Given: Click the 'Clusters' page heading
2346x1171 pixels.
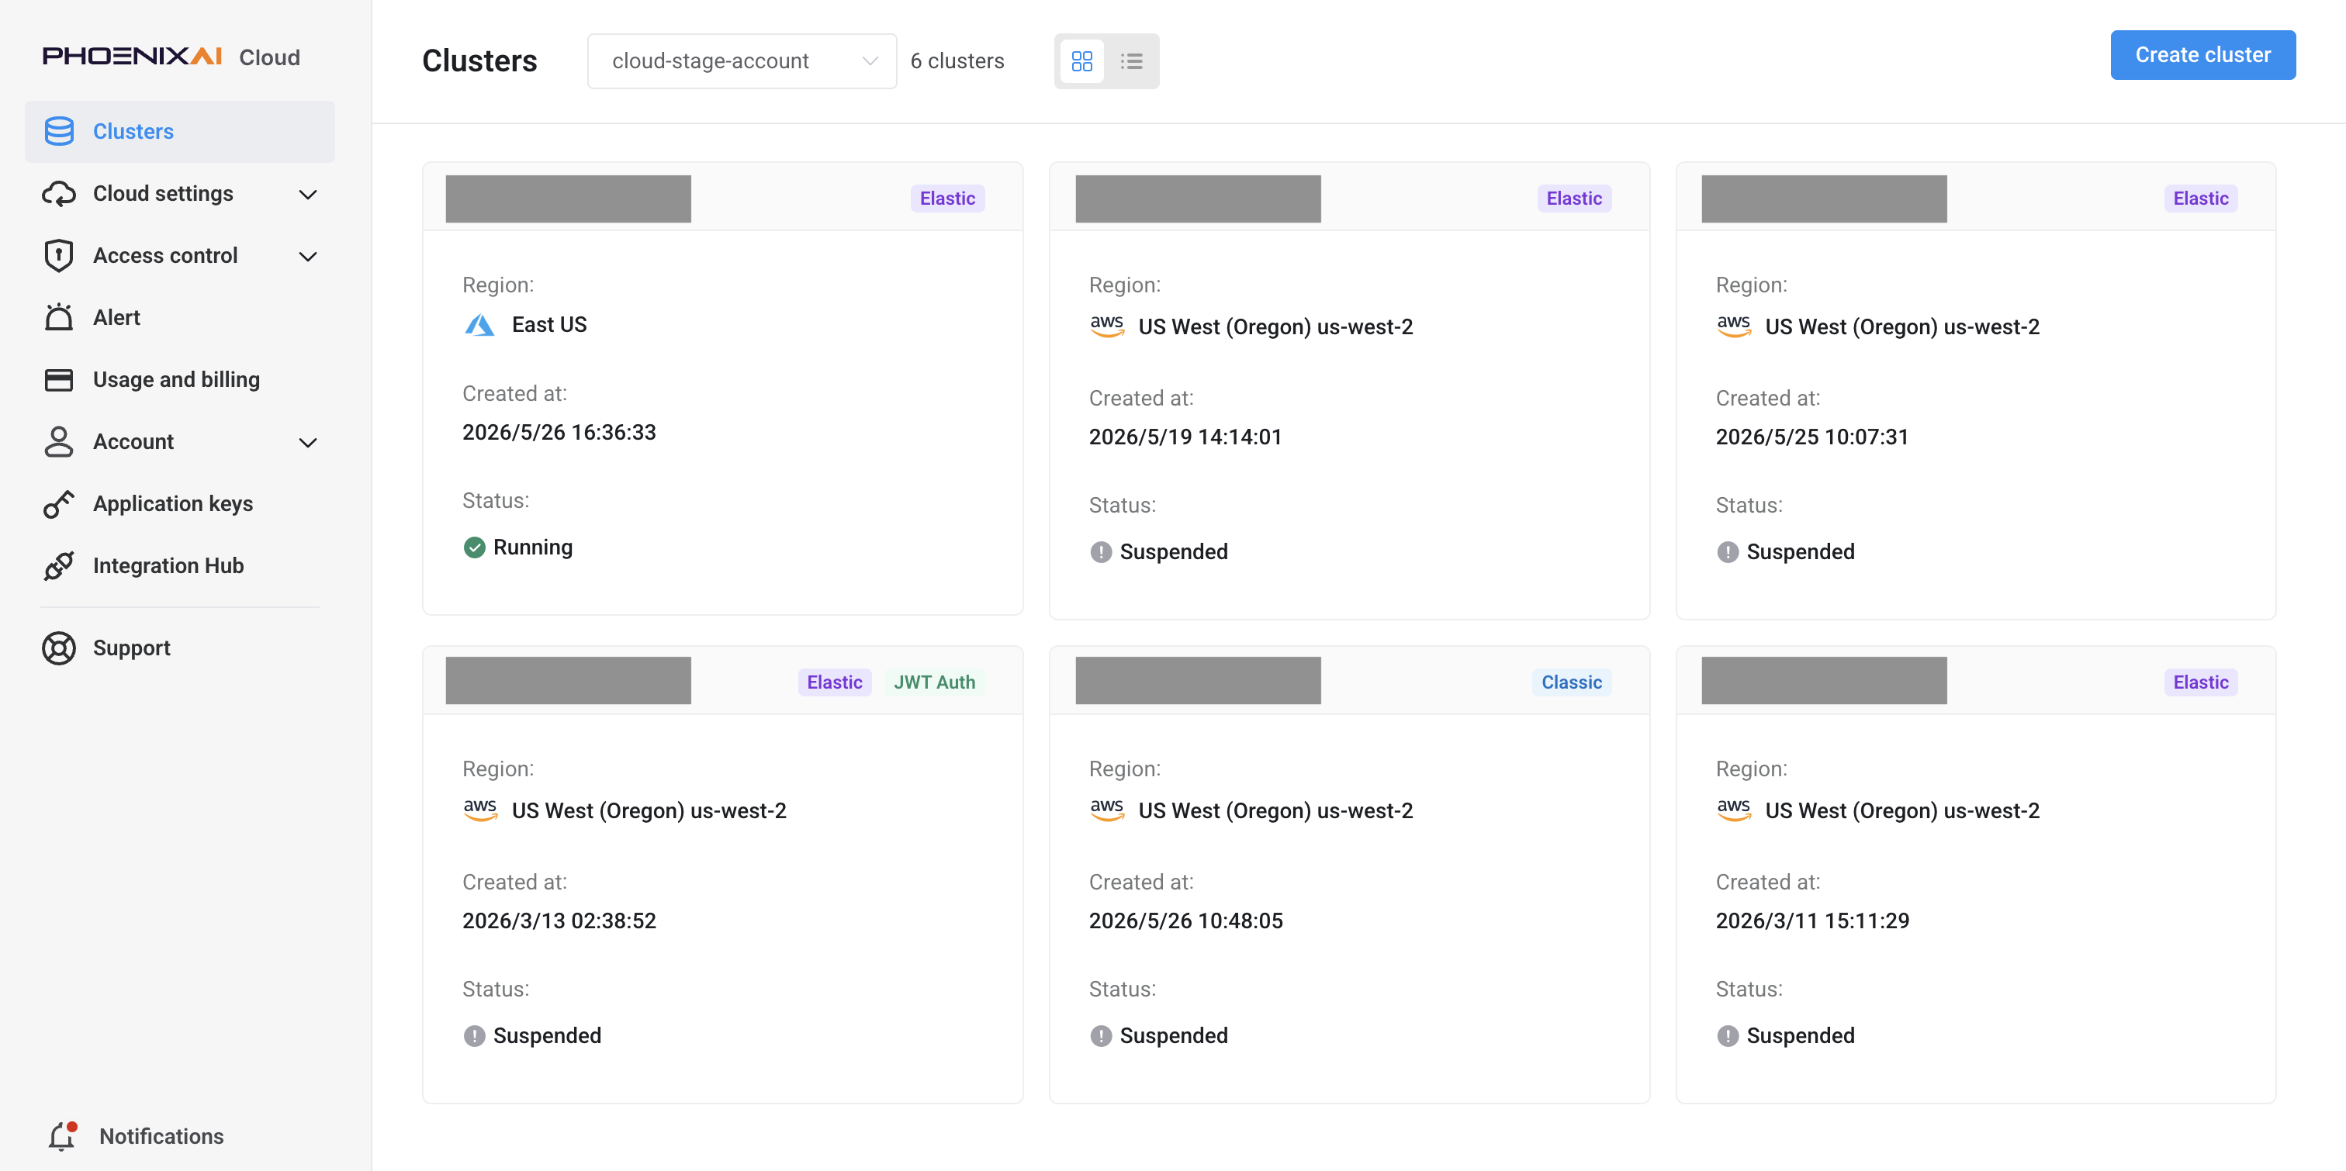Looking at the screenshot, I should click(x=480, y=61).
